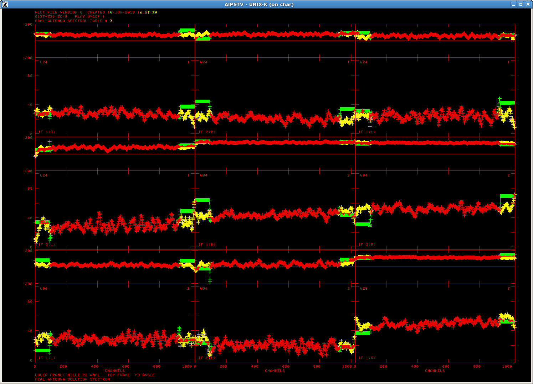533x384 pixels.
Task: Select IF 2(R) label in W24 panel
Action: click(x=207, y=132)
